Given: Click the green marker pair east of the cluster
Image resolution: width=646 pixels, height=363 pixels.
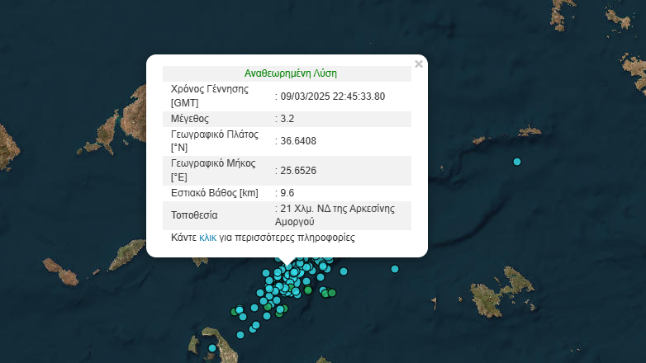Looking at the screenshot, I should point(329,293).
